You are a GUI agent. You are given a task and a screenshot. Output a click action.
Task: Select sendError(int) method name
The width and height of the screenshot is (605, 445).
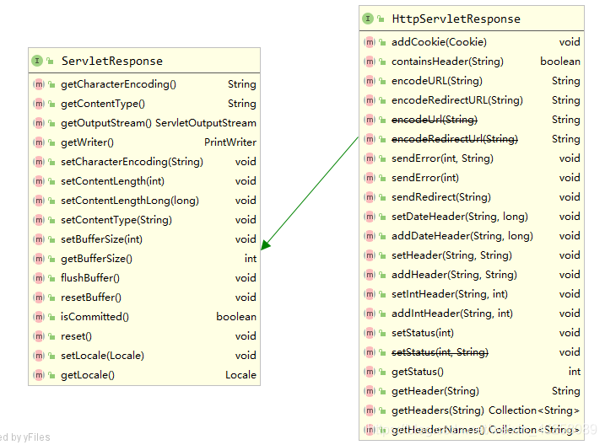425,178
